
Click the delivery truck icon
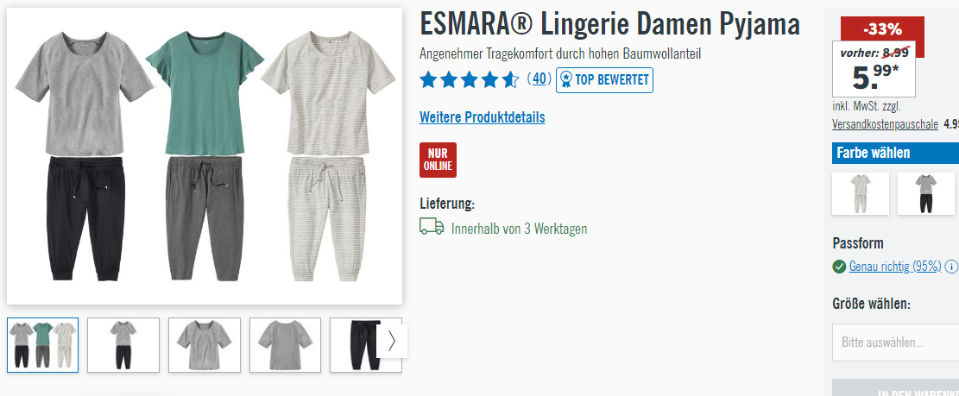[432, 227]
